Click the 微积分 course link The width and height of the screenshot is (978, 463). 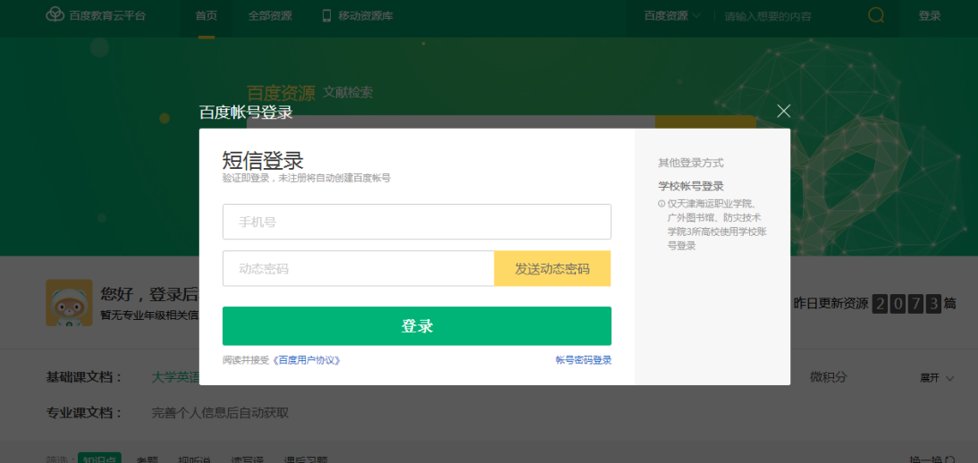(x=829, y=377)
